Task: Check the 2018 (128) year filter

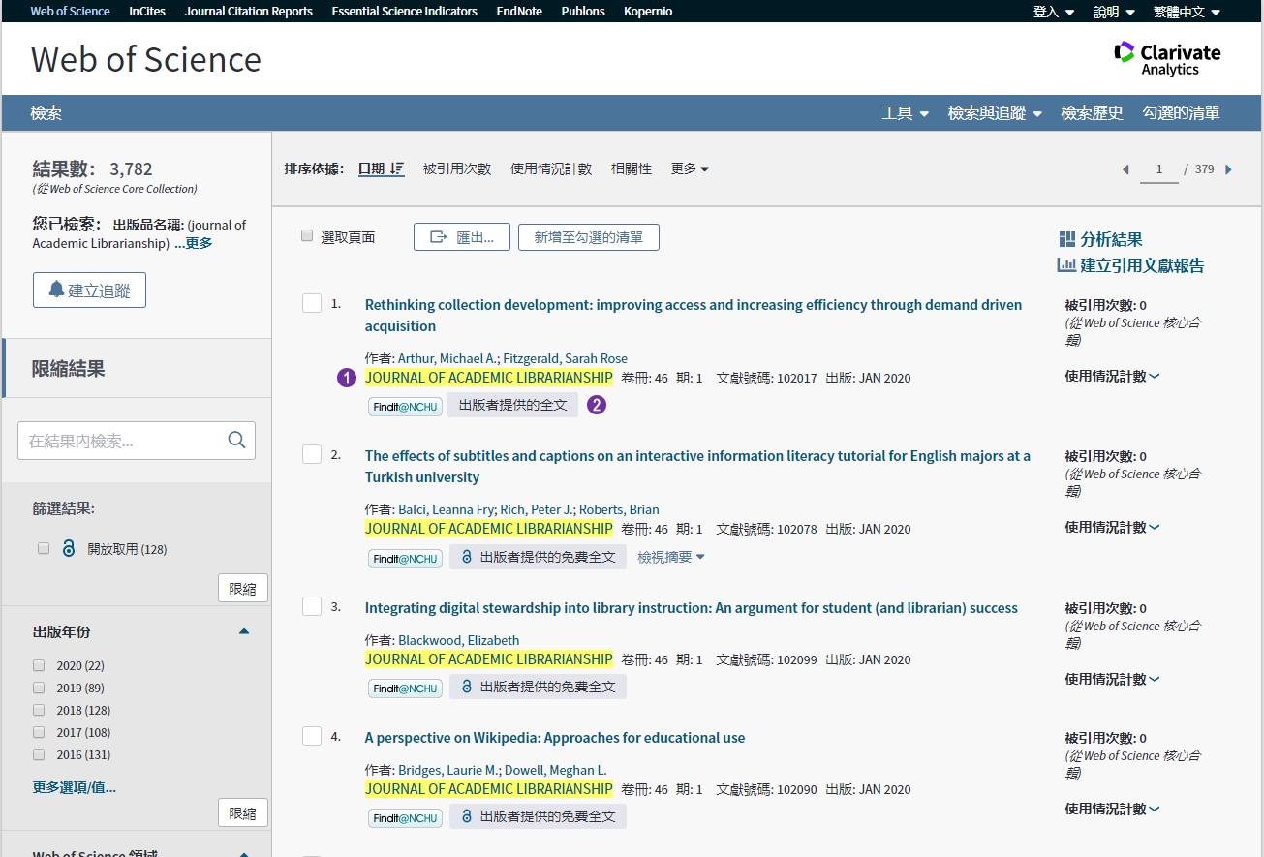Action: point(39,710)
